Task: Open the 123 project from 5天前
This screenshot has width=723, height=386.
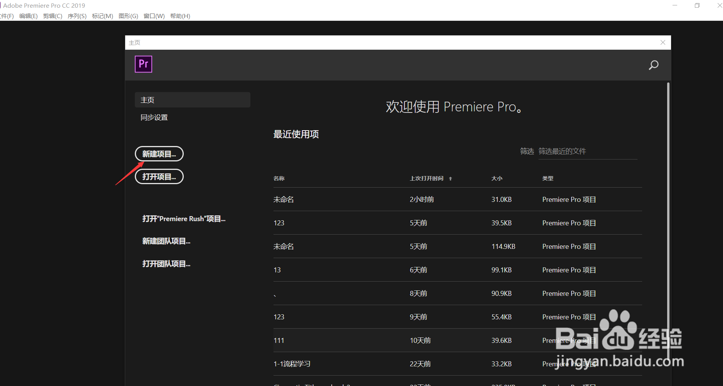Action: (458, 223)
